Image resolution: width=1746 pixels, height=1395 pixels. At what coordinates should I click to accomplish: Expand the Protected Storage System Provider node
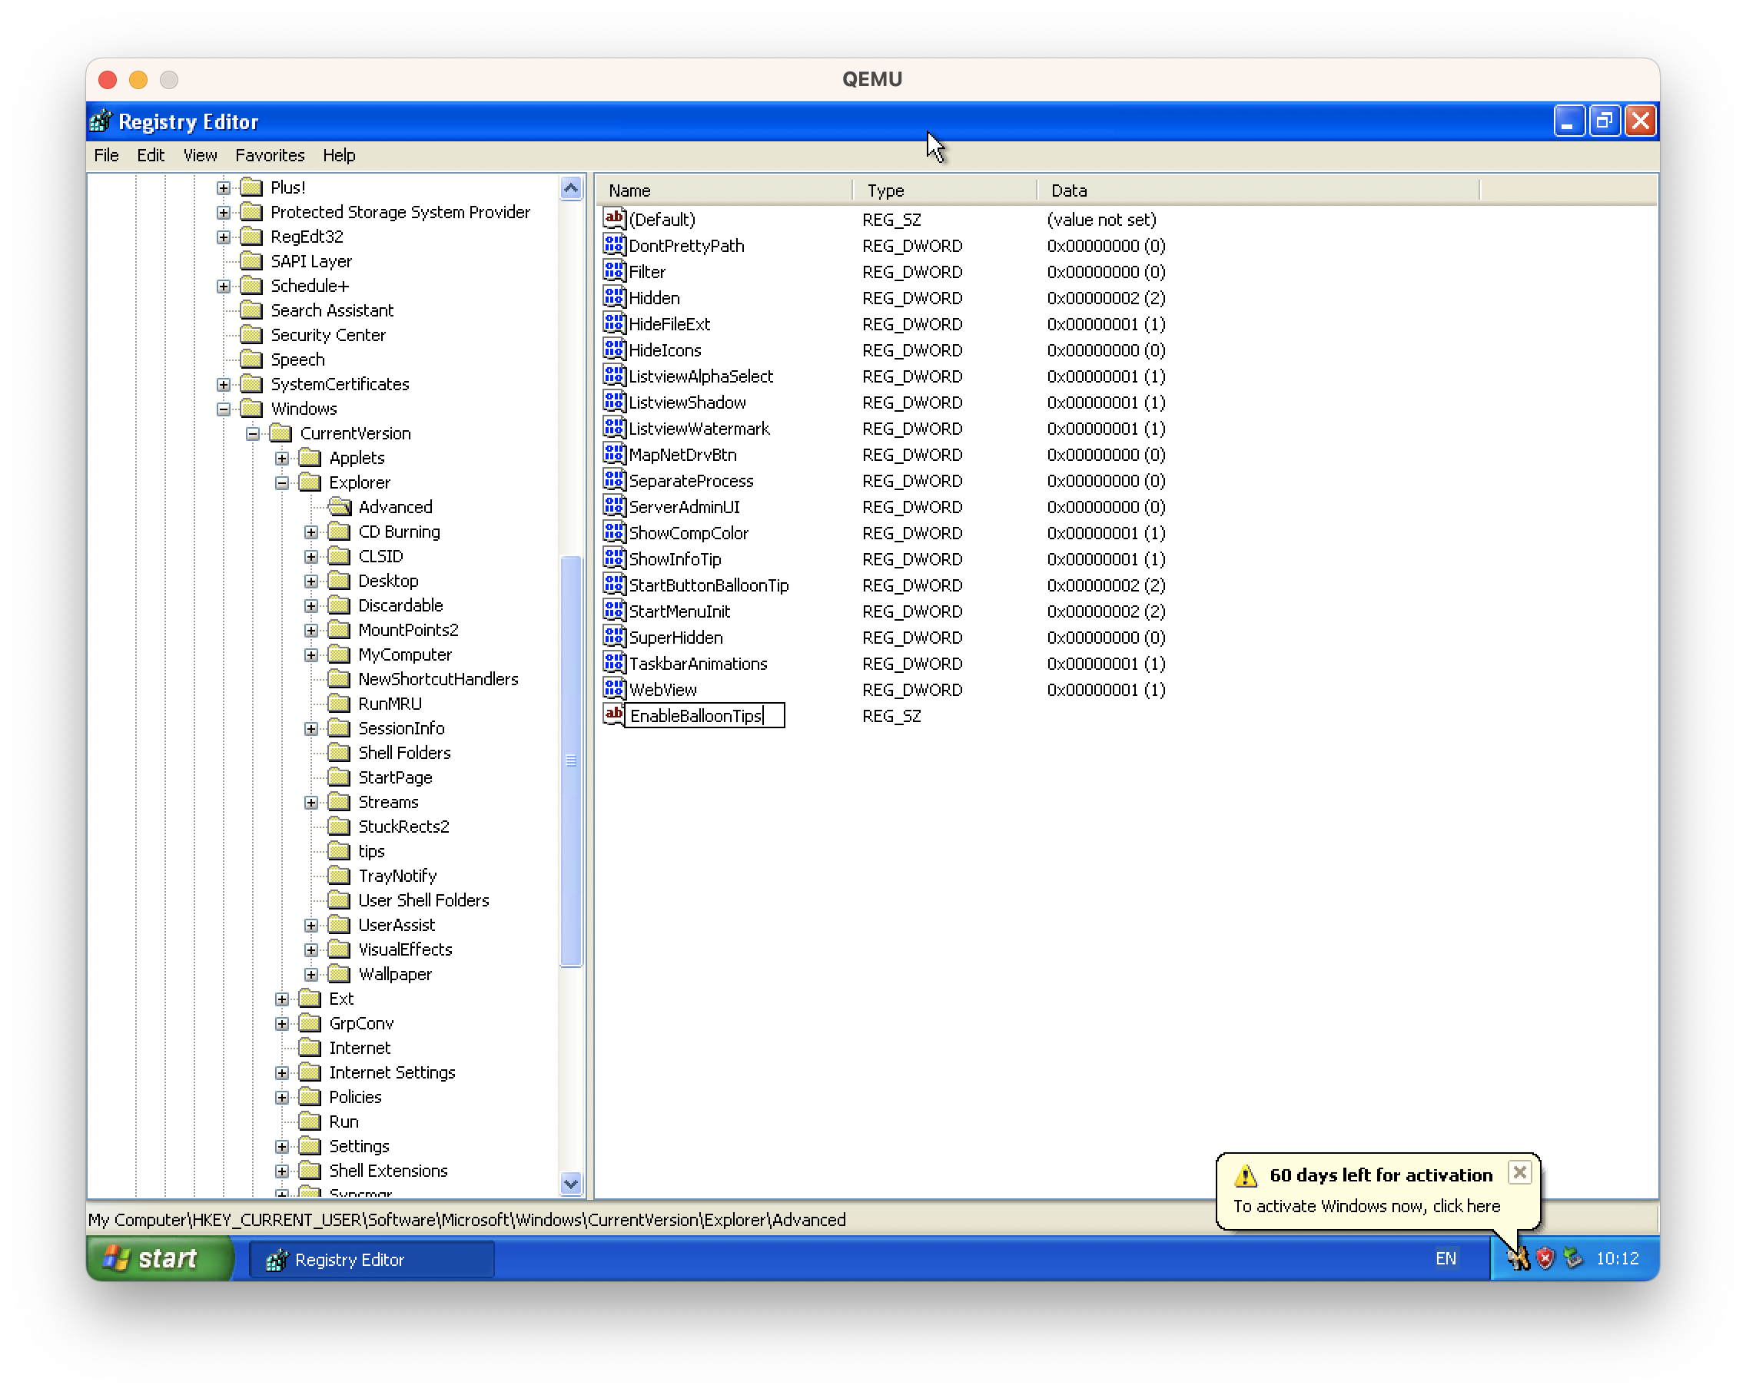tap(224, 212)
